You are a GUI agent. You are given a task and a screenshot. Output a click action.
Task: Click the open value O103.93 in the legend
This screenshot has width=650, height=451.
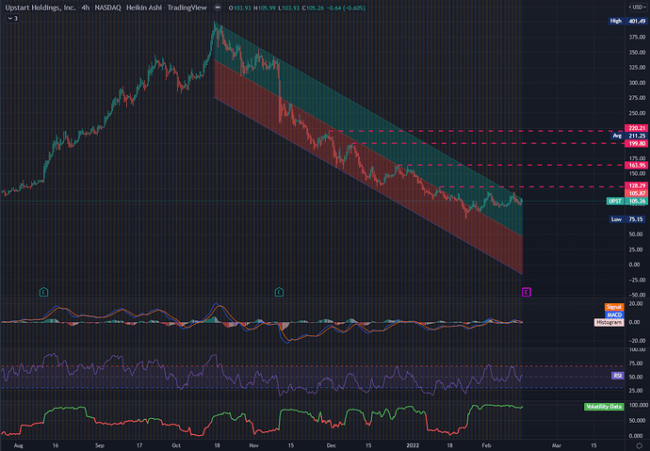coord(239,8)
